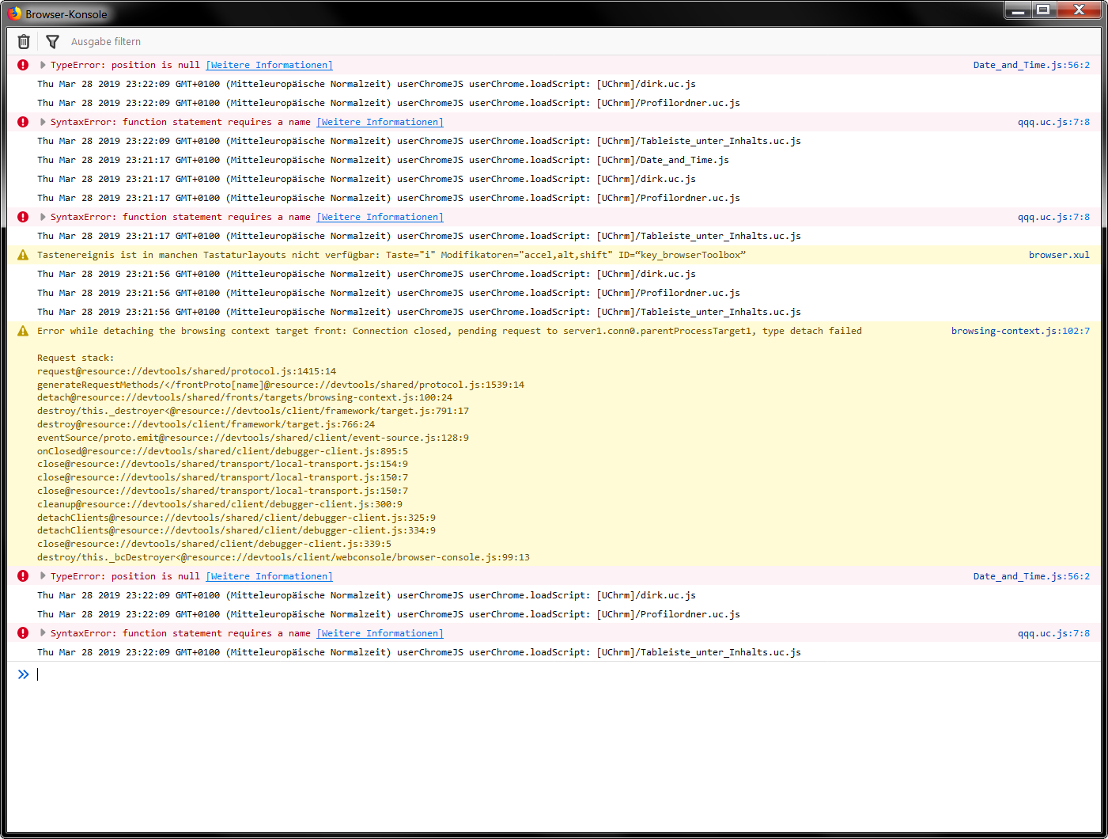This screenshot has width=1108, height=839.
Task: Click the 'cleanup@resource' stack trace line
Action: tap(220, 504)
